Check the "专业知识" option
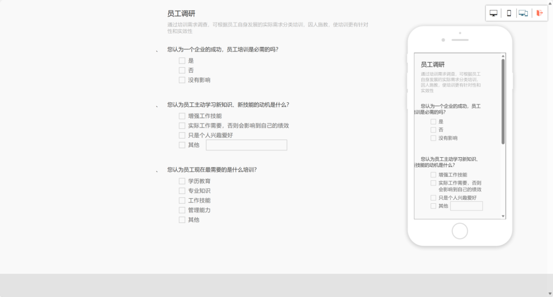 182,190
